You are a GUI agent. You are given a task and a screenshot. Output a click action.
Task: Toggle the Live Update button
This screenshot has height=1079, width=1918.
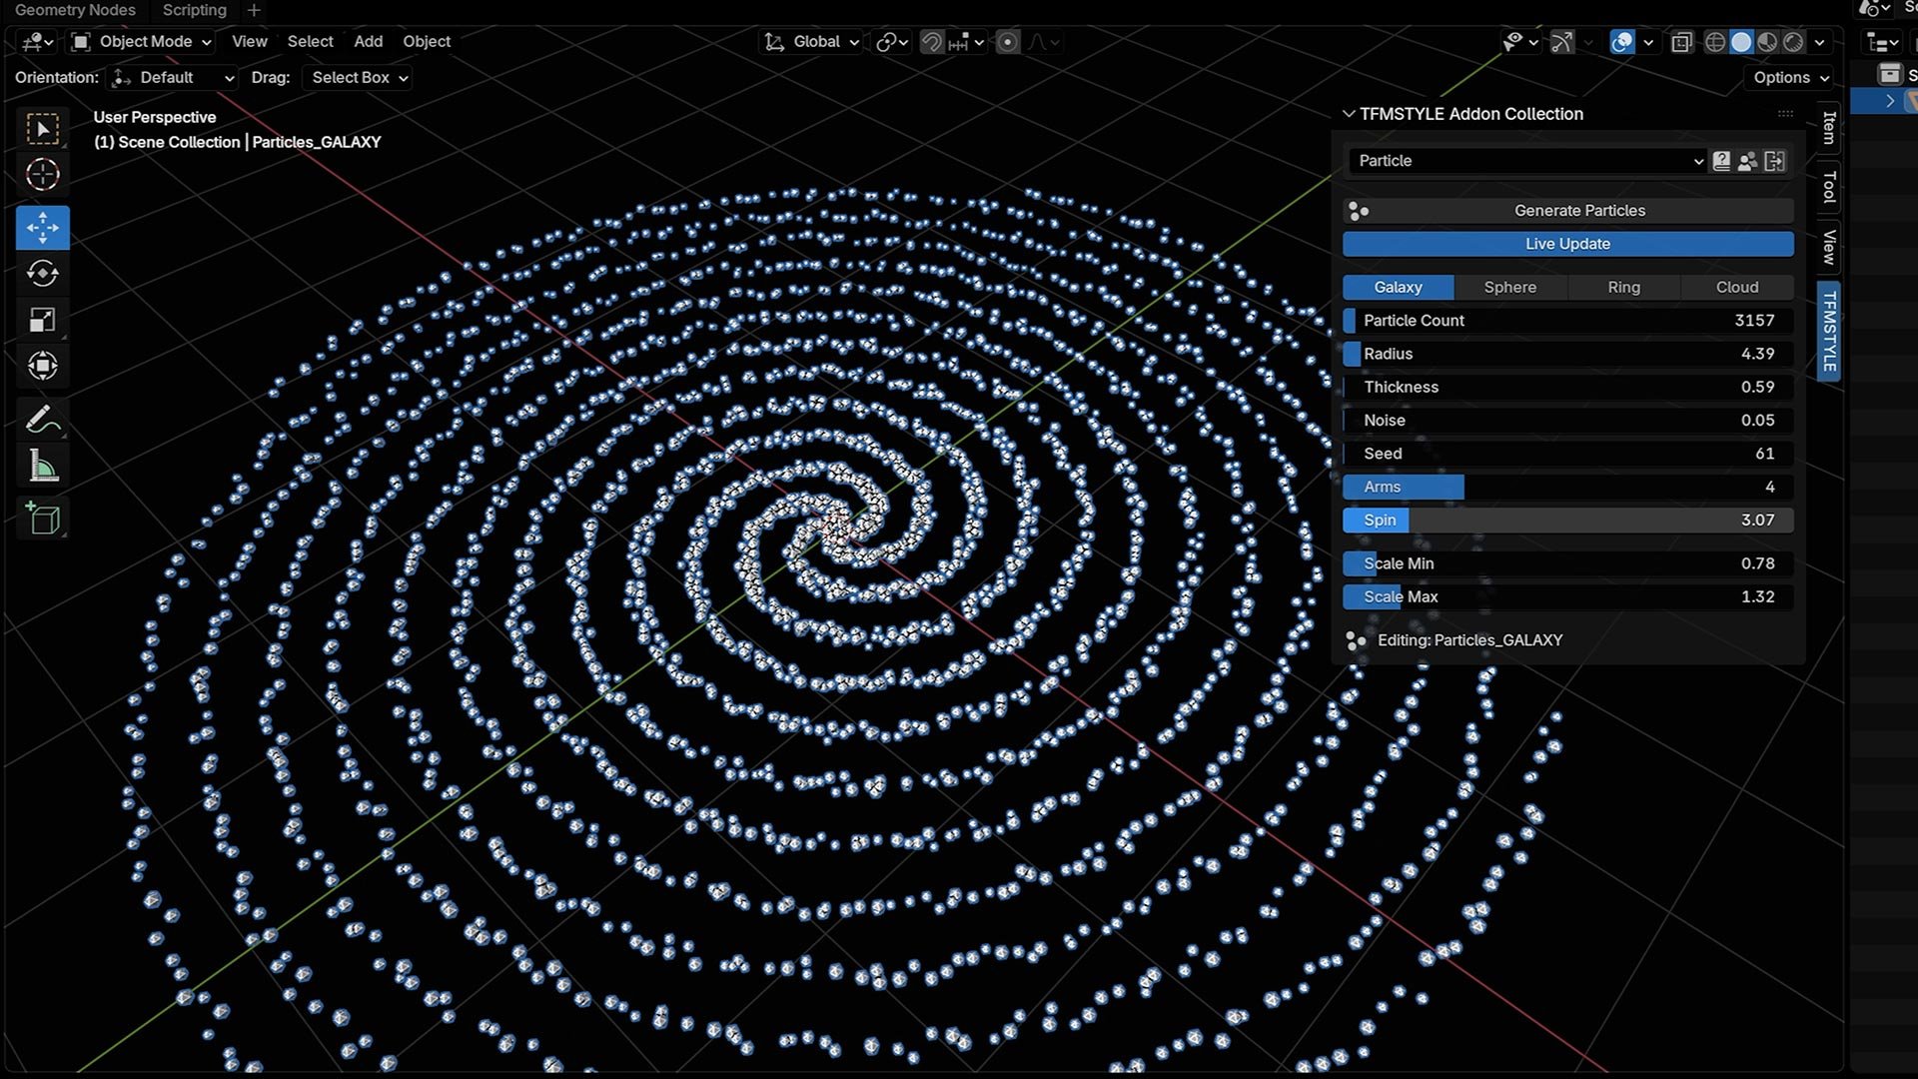(1567, 244)
